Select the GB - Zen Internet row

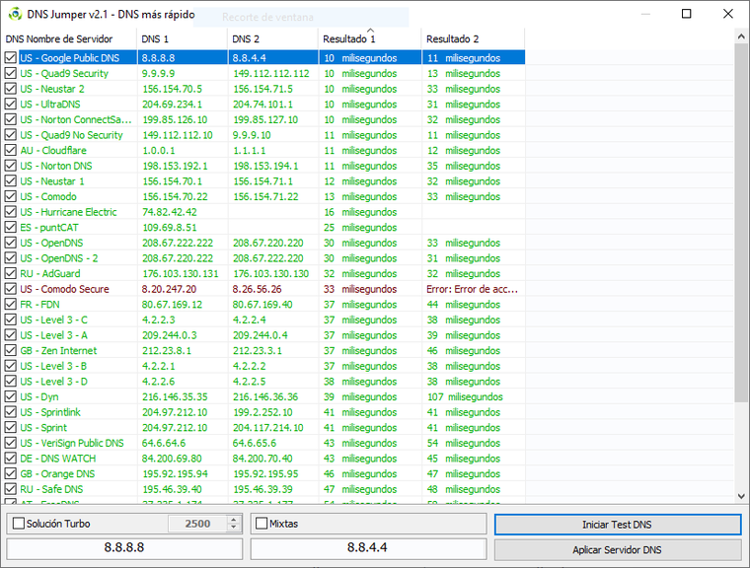[x=264, y=350]
